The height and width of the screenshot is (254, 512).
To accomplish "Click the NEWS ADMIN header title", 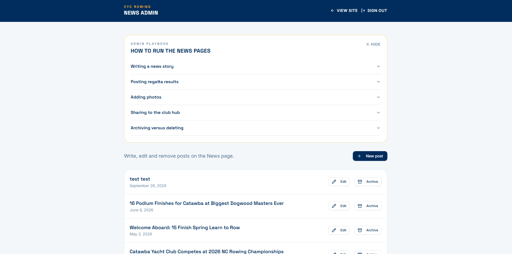I will (141, 13).
